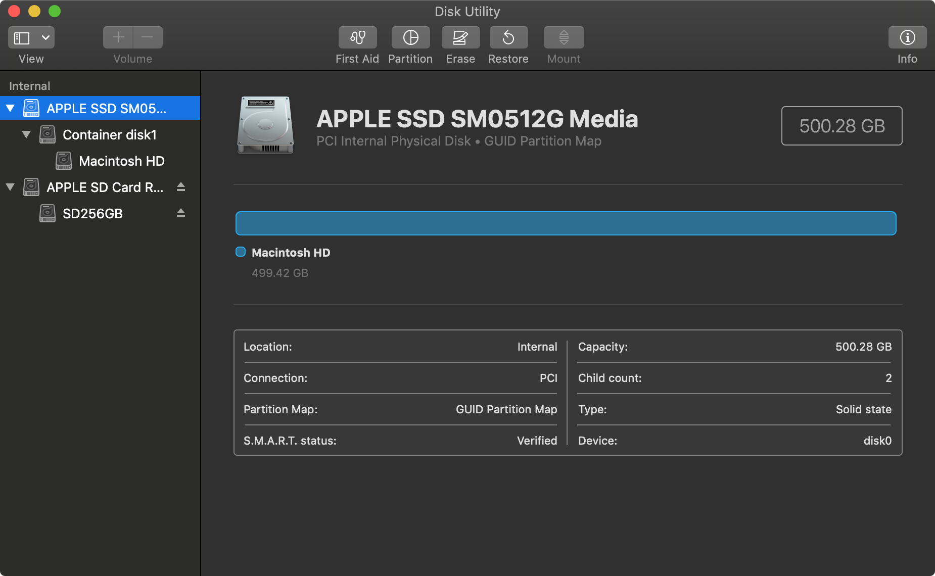935x576 pixels.
Task: Remove volume with the minus button
Action: (x=148, y=37)
